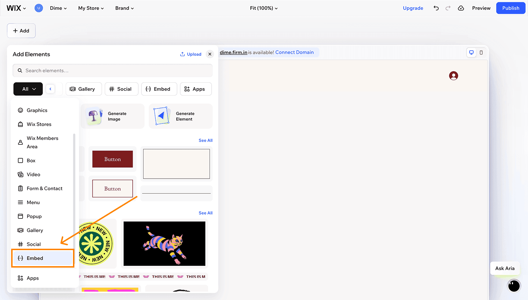528x300 pixels.
Task: Focus the Search elements field
Action: (x=112, y=70)
